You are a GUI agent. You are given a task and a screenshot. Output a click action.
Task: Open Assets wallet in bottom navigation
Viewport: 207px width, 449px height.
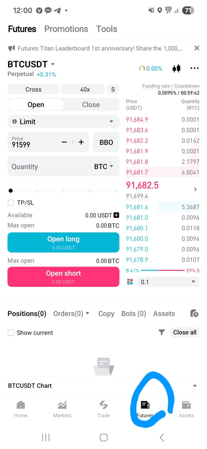pyautogui.click(x=186, y=409)
